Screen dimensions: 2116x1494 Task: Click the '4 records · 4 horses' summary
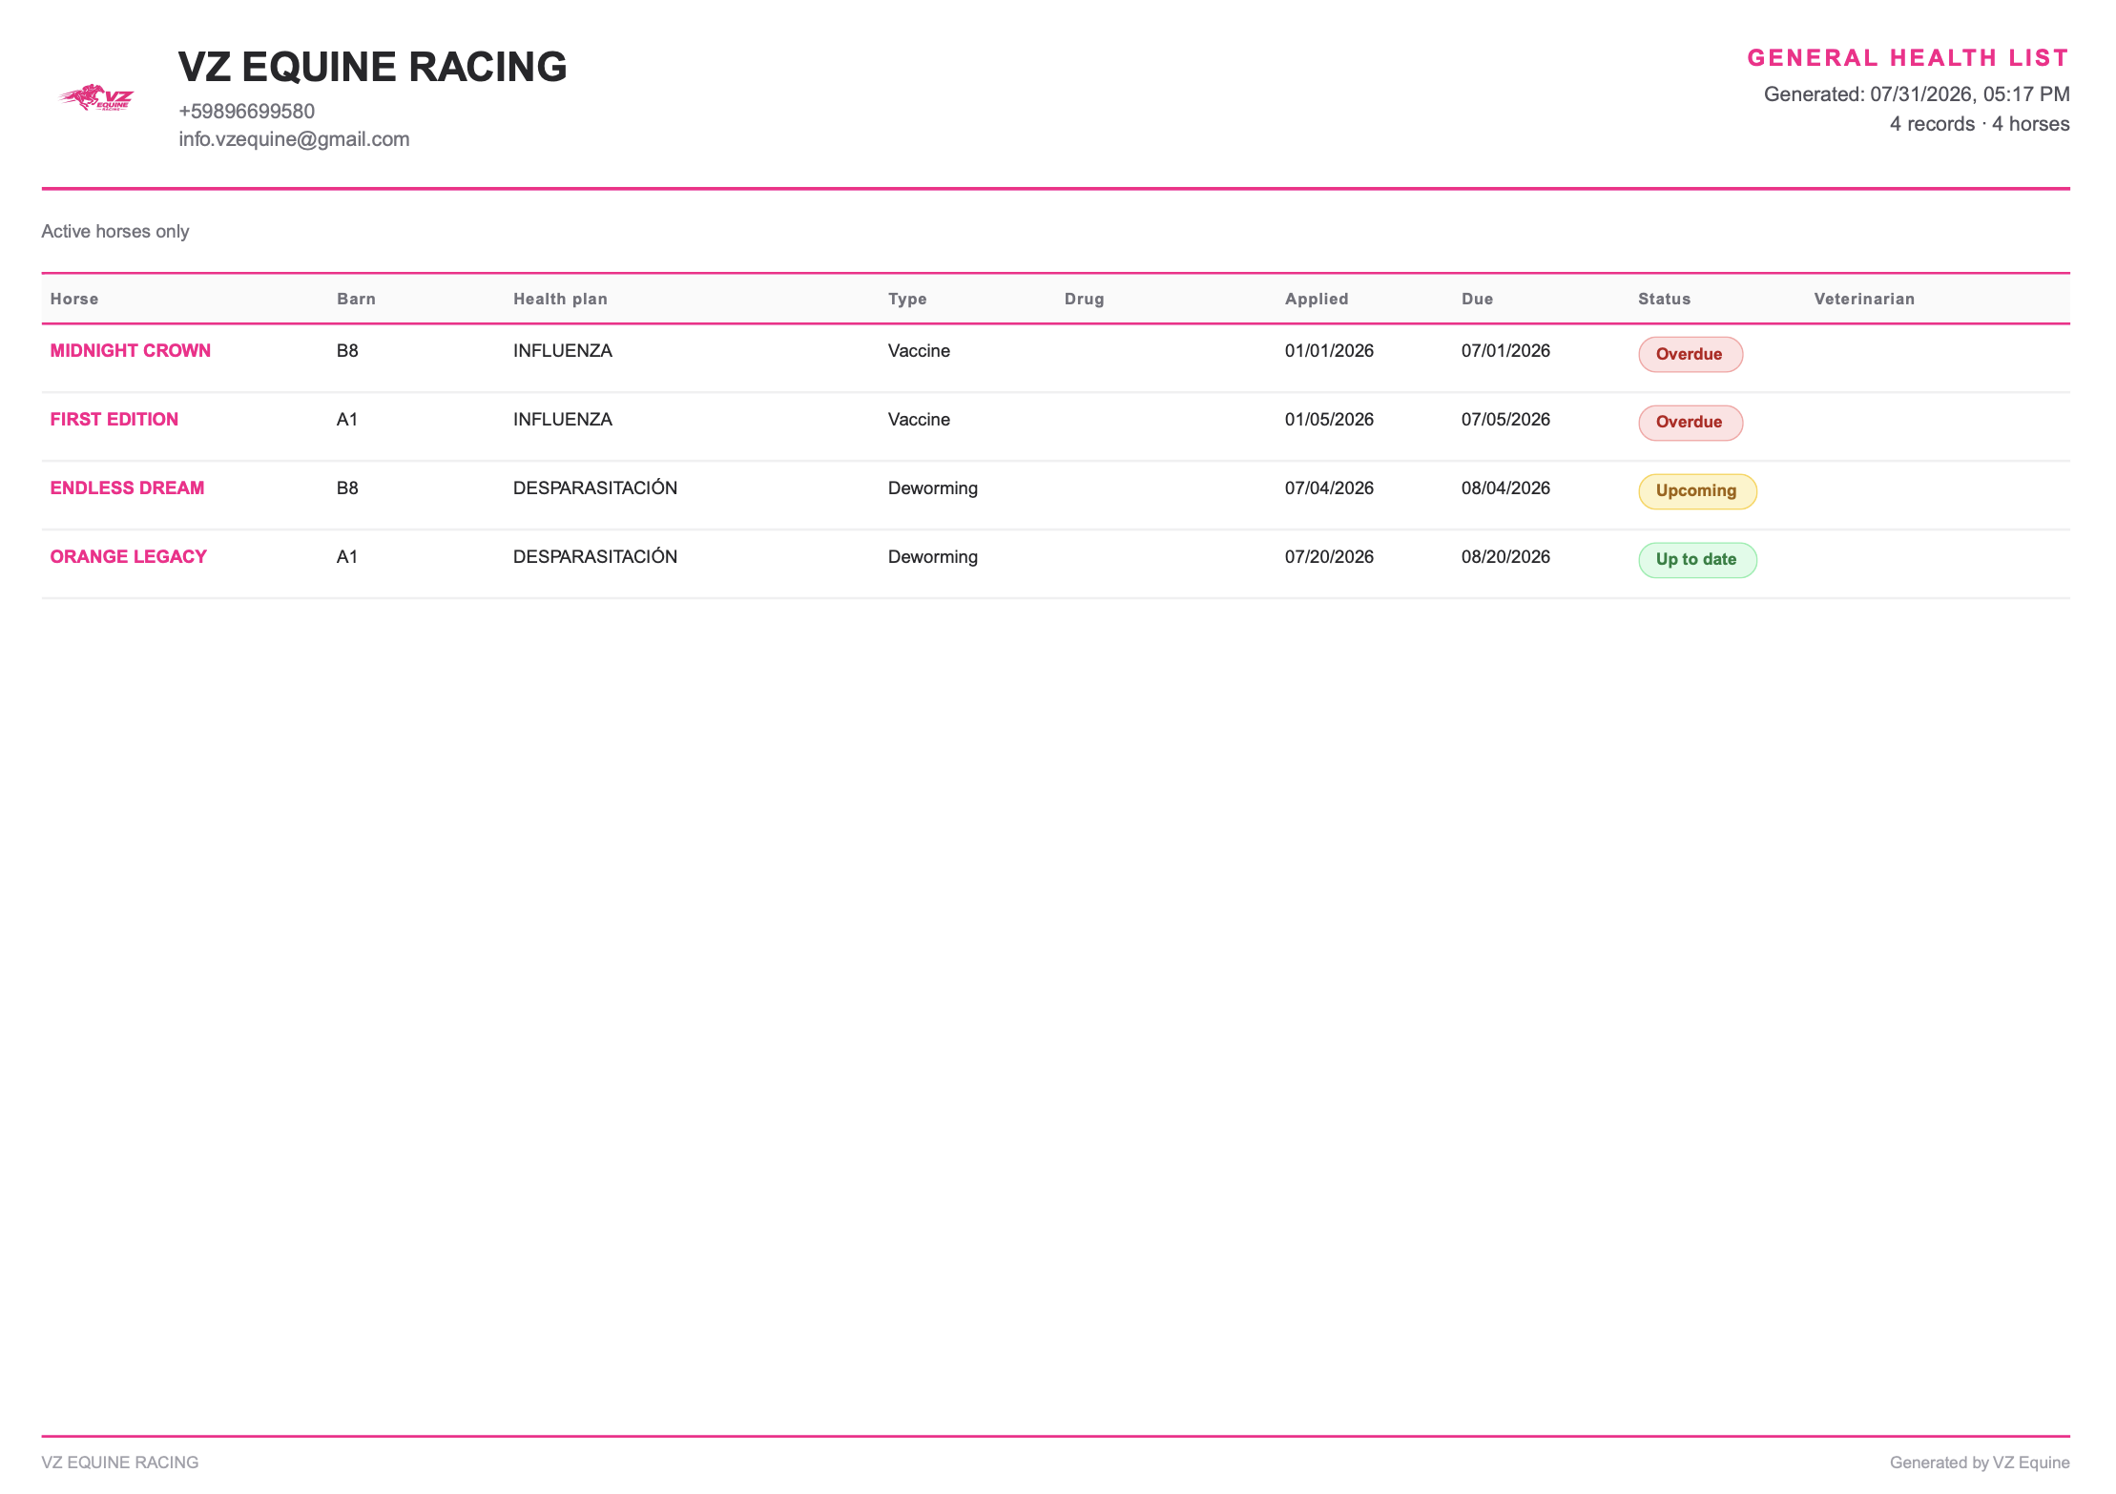(1980, 124)
